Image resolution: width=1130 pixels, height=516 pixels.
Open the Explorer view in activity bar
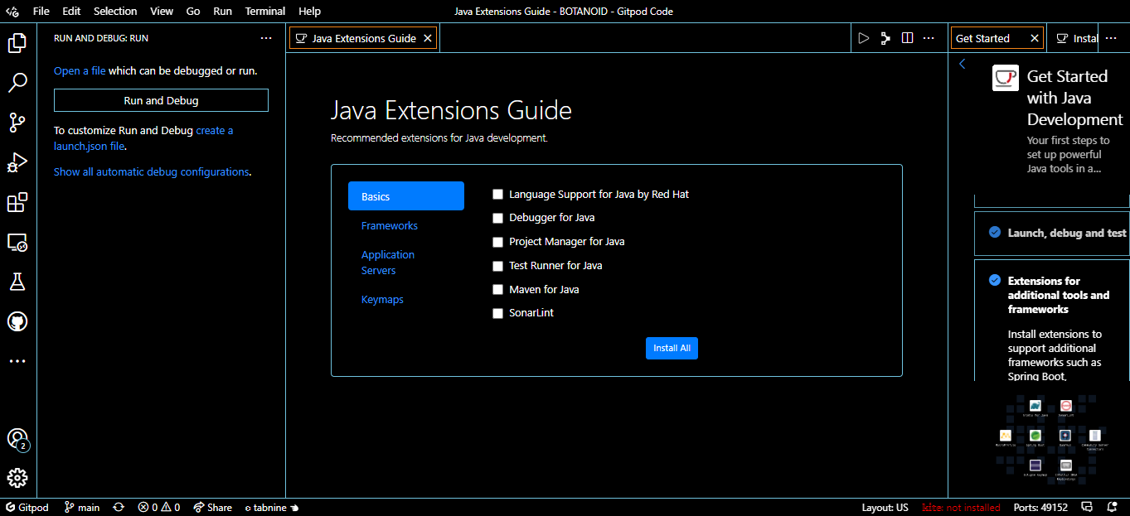coord(17,43)
